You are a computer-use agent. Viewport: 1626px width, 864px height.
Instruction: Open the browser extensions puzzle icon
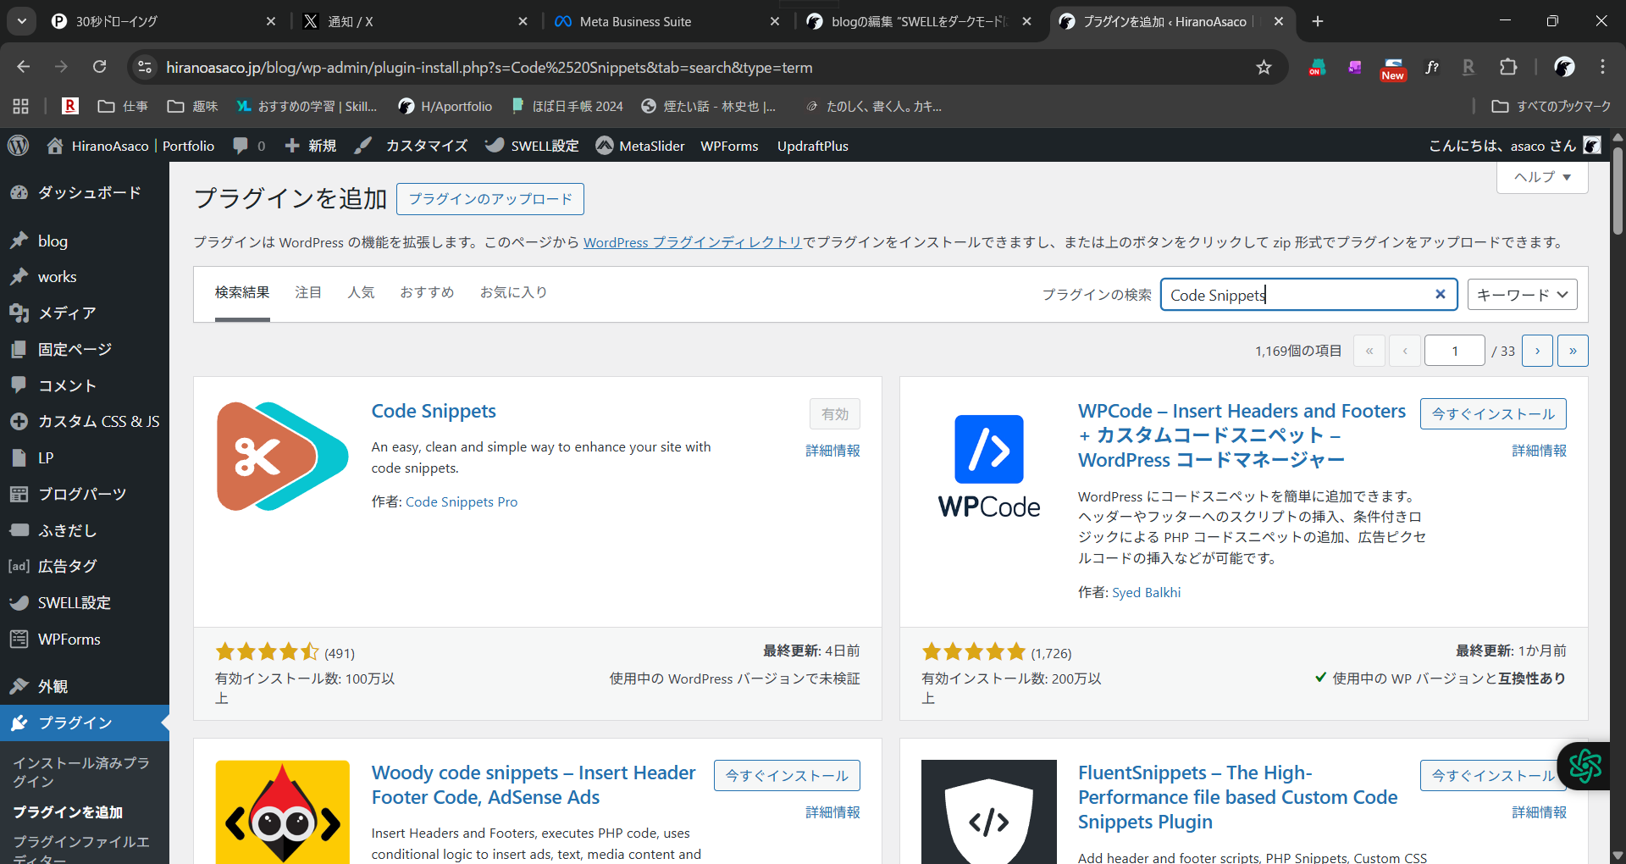click(x=1508, y=67)
